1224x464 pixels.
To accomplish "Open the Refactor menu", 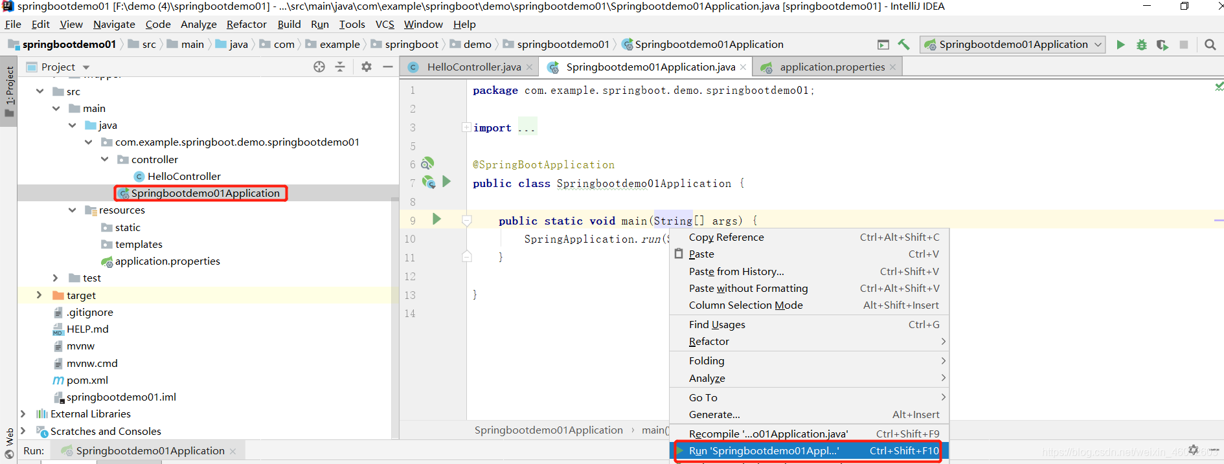I will click(x=246, y=24).
